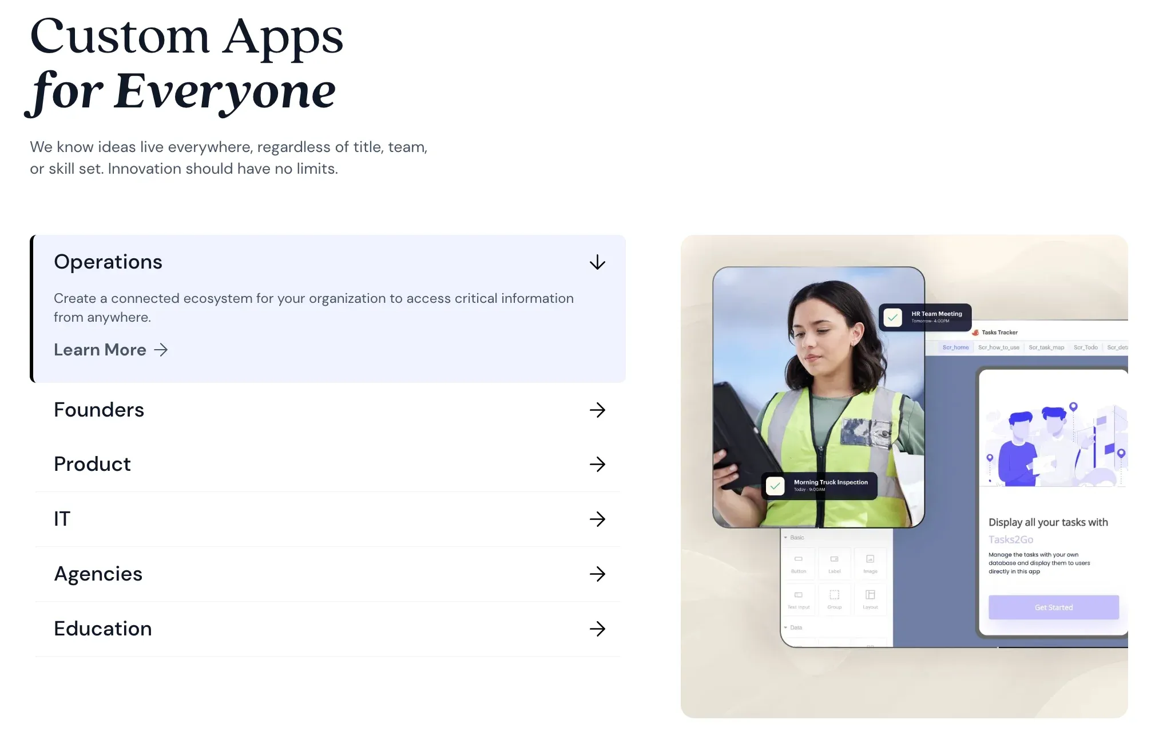Follow the Learn More link
This screenshot has width=1159, height=744.
[x=110, y=350]
